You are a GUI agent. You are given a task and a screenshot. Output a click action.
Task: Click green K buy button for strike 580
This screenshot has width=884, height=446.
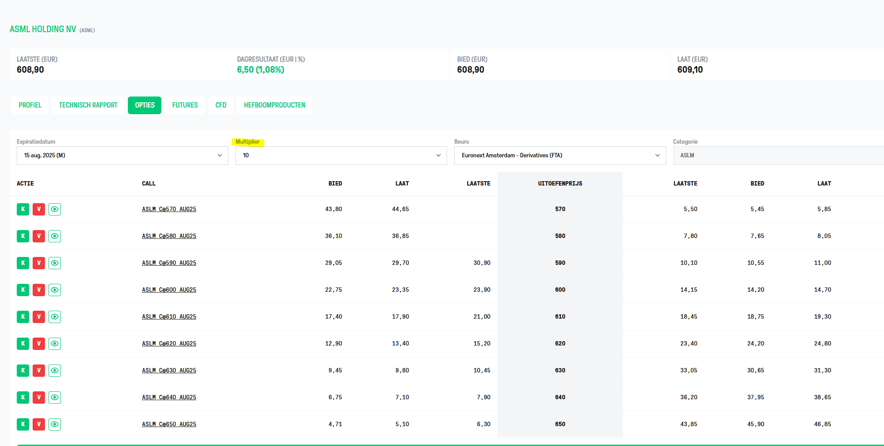(x=23, y=236)
